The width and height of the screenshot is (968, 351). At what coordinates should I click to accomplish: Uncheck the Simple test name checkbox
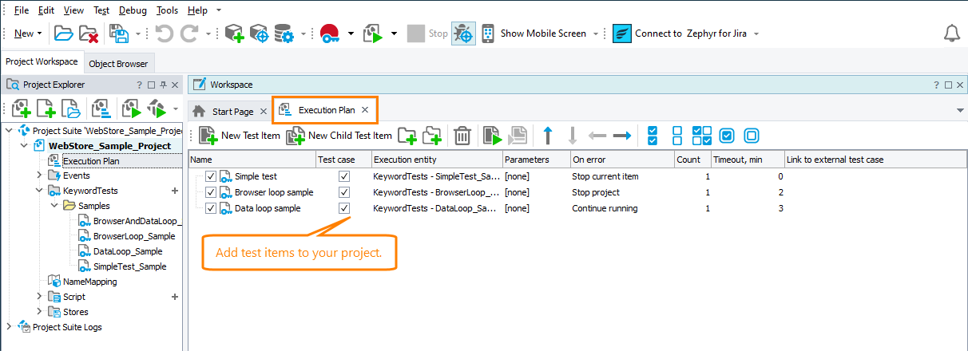[x=211, y=176]
